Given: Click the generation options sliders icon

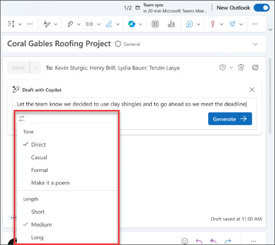Looking at the screenshot, I should pos(22,119).
